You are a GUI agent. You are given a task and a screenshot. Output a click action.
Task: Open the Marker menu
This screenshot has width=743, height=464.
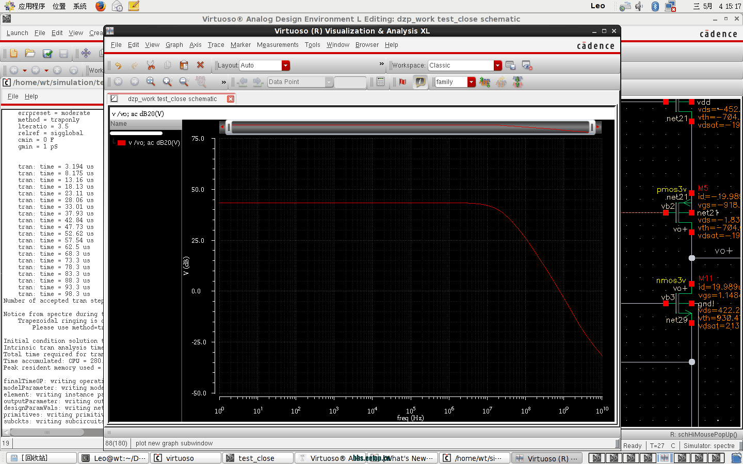click(240, 45)
